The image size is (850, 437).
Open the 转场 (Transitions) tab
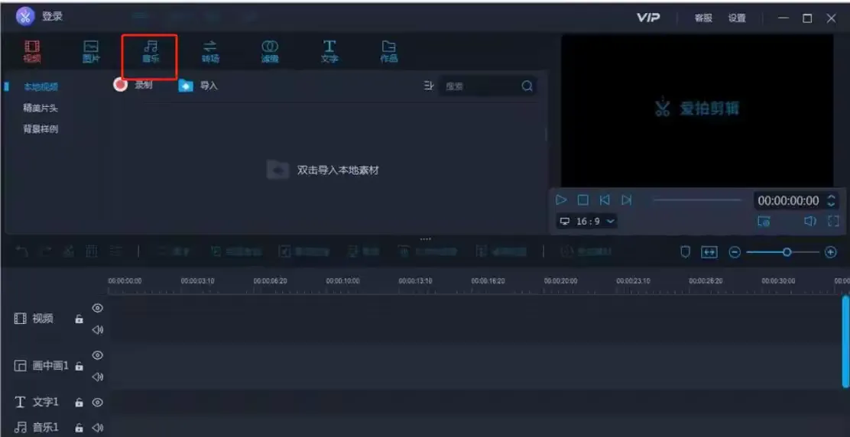tap(210, 51)
